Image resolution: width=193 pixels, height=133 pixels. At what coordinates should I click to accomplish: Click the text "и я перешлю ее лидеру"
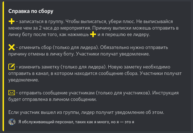coord(124,35)
